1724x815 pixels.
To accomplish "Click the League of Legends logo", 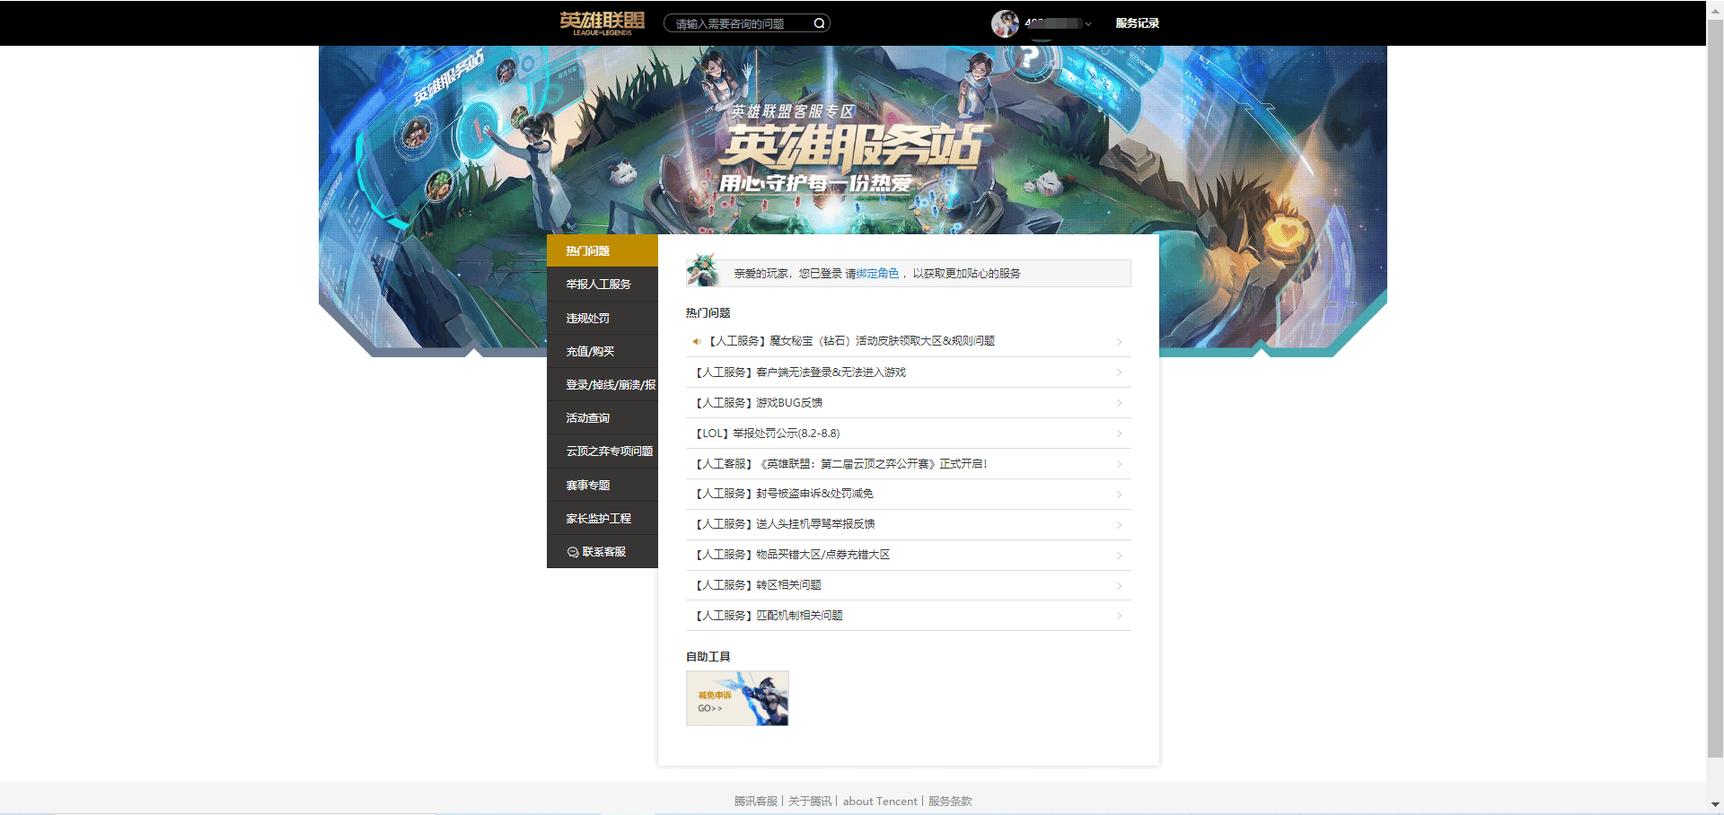I will point(599,22).
